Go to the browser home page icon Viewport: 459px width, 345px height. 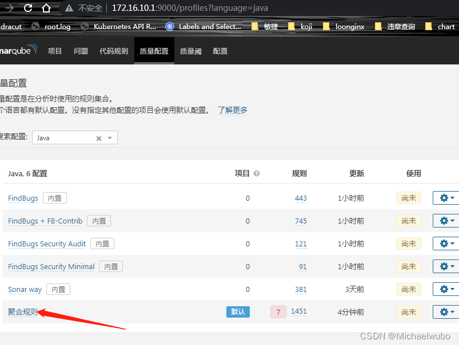(46, 8)
